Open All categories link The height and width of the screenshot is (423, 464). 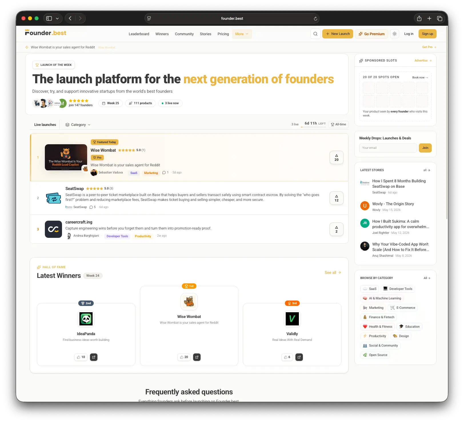[x=427, y=278]
